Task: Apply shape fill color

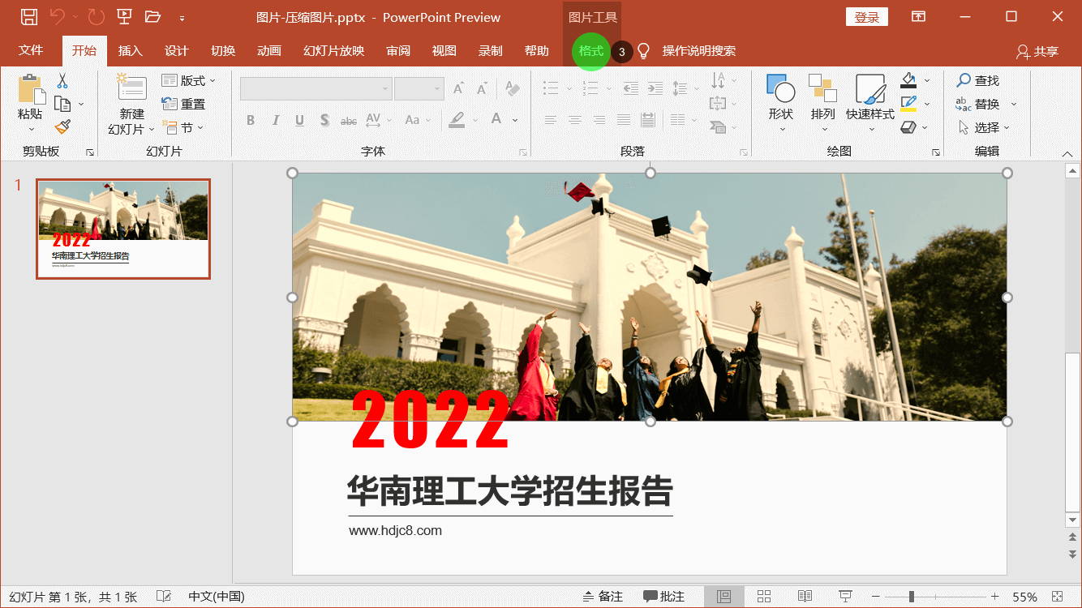Action: (x=908, y=80)
